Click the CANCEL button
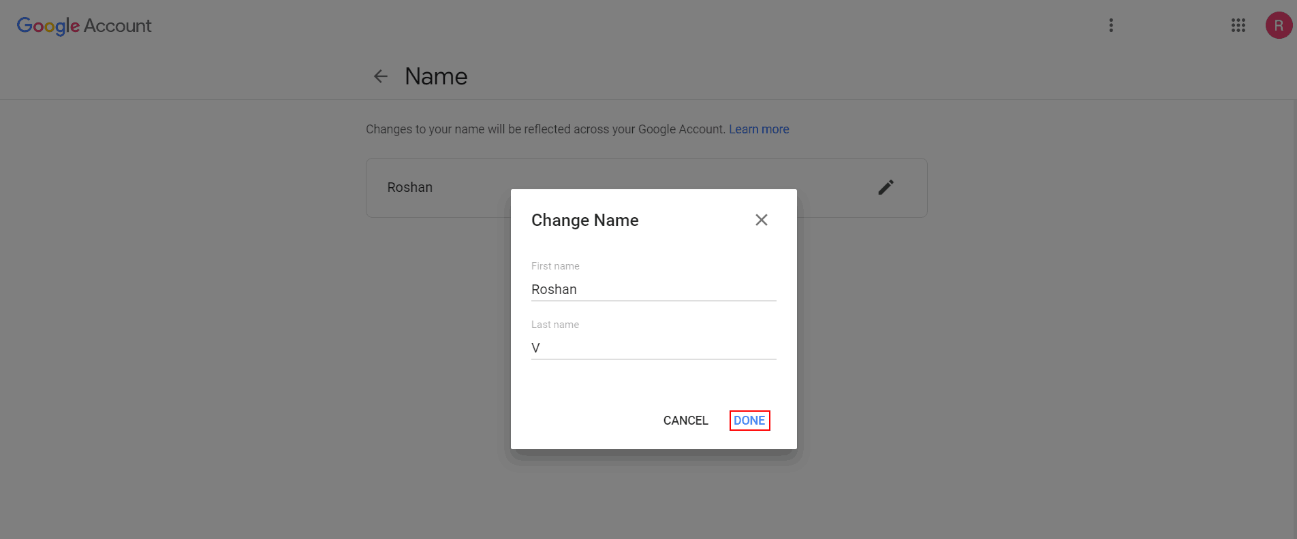 coord(686,421)
